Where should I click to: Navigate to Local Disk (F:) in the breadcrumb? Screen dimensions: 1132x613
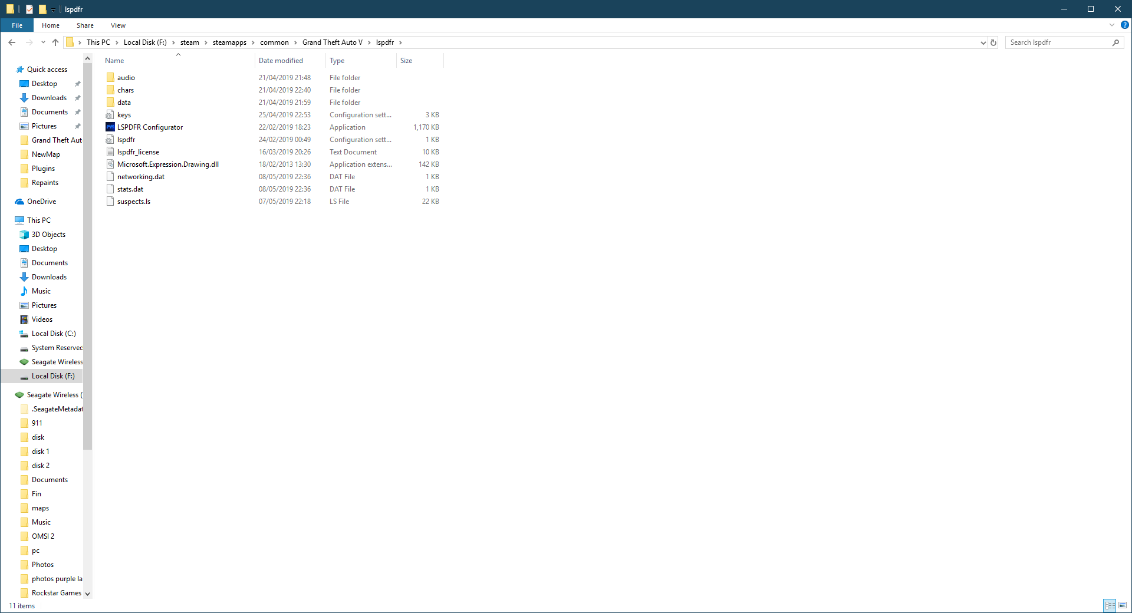tap(145, 42)
